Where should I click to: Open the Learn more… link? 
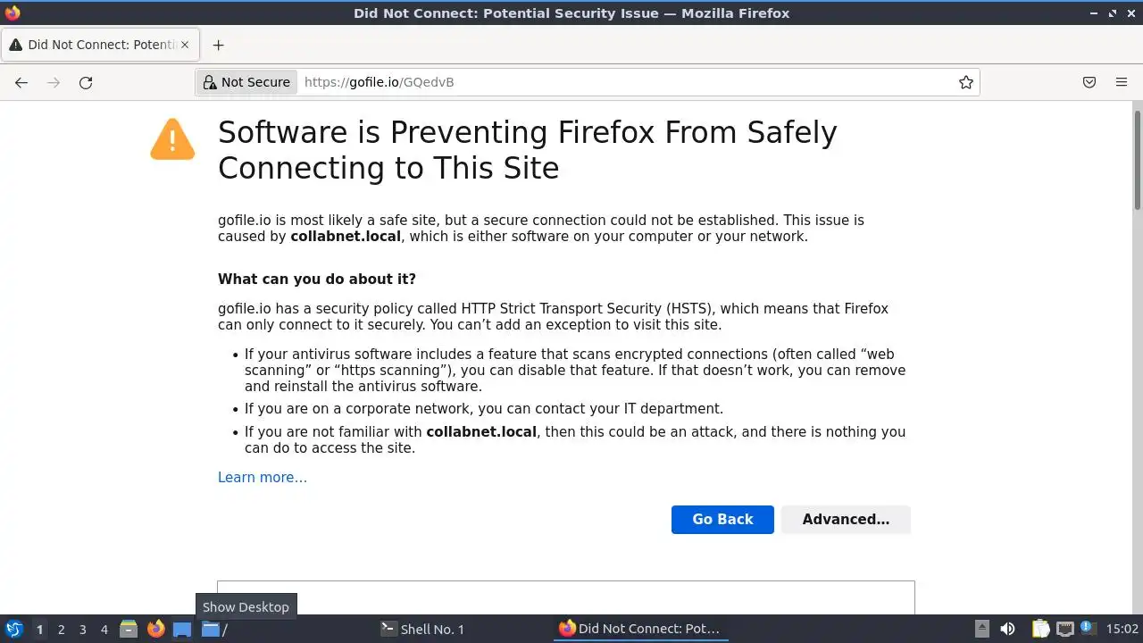pos(263,477)
